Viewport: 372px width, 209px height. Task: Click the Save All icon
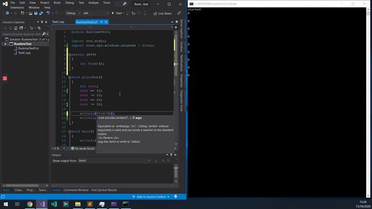(x=41, y=13)
